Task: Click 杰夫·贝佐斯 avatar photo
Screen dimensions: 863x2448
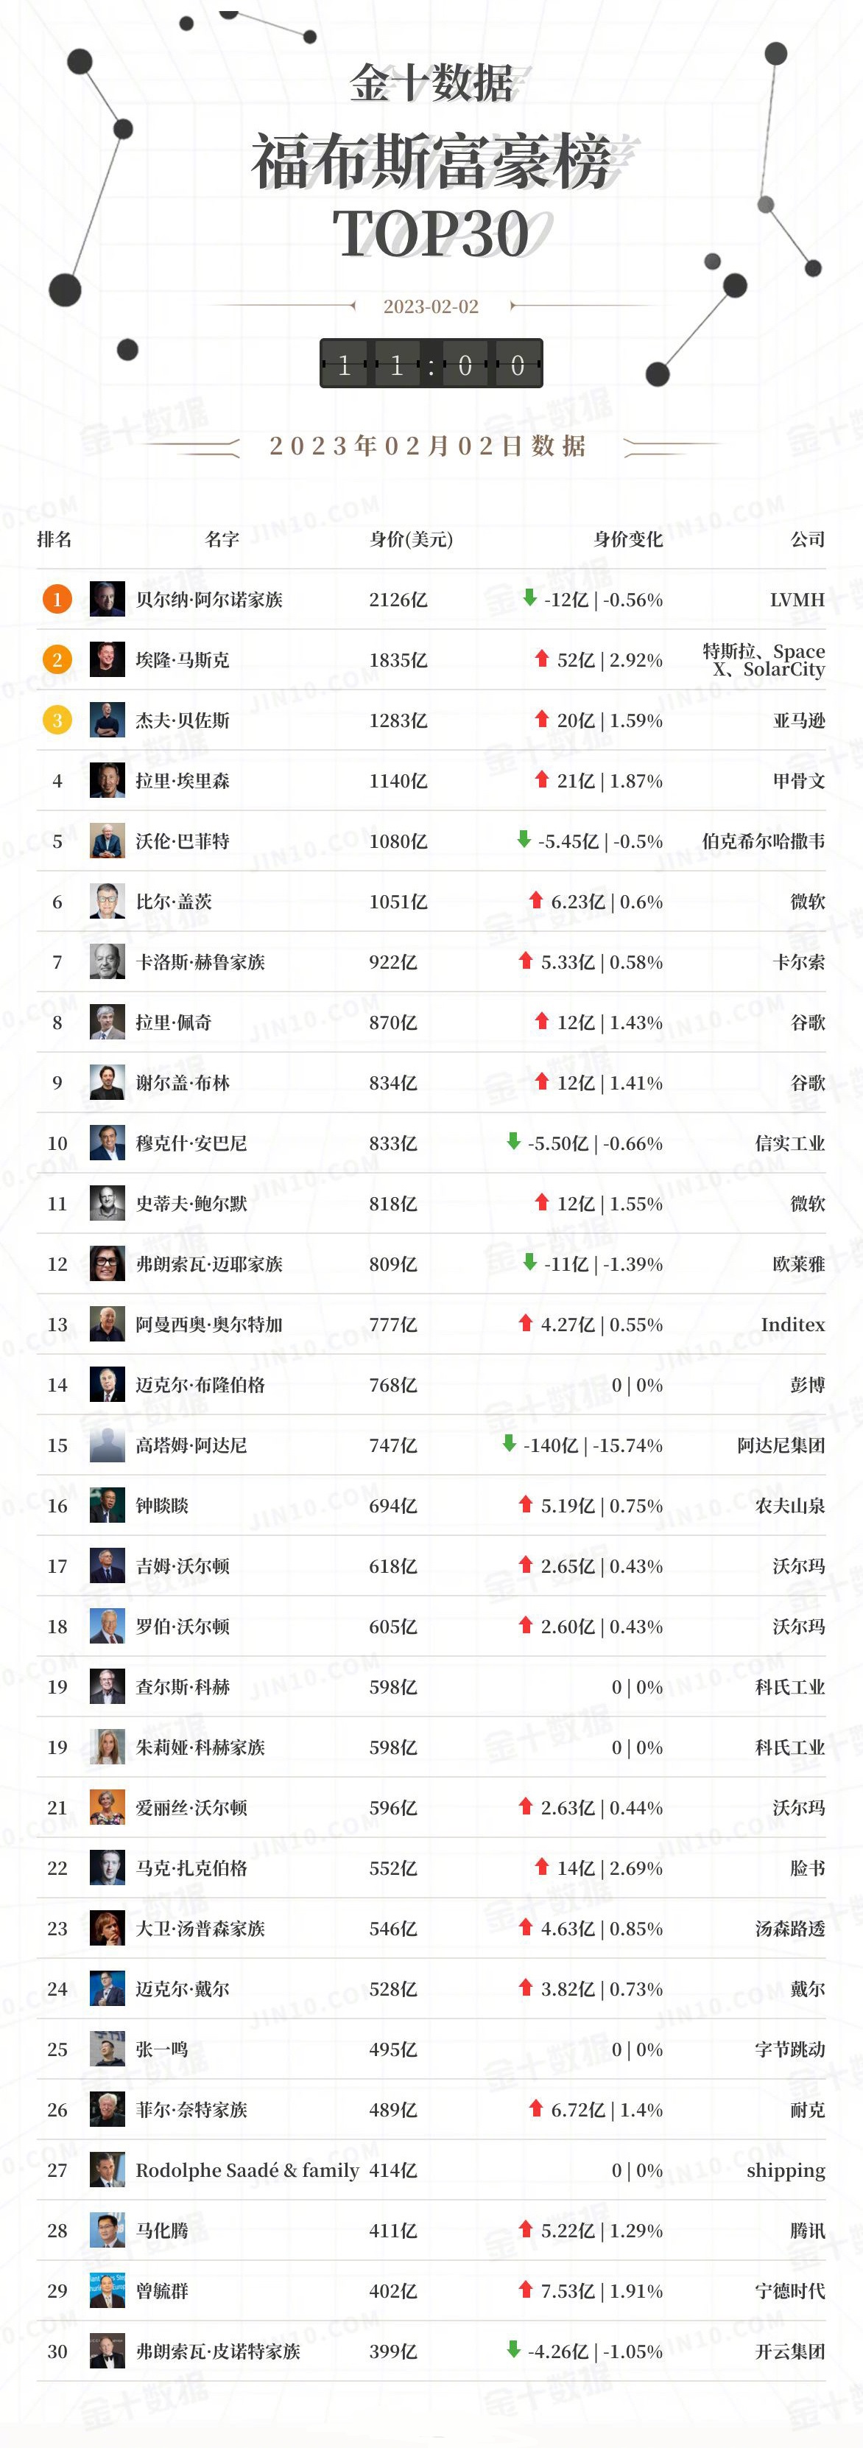Action: [x=108, y=720]
